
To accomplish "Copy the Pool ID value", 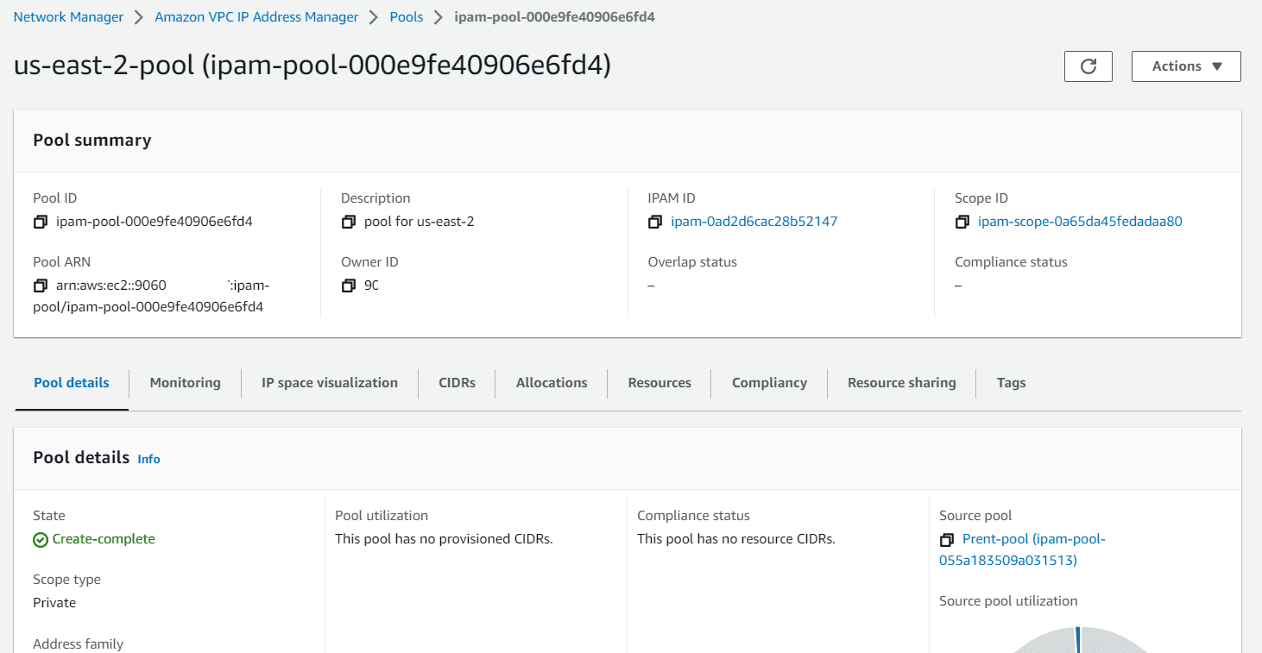I will pyautogui.click(x=41, y=223).
